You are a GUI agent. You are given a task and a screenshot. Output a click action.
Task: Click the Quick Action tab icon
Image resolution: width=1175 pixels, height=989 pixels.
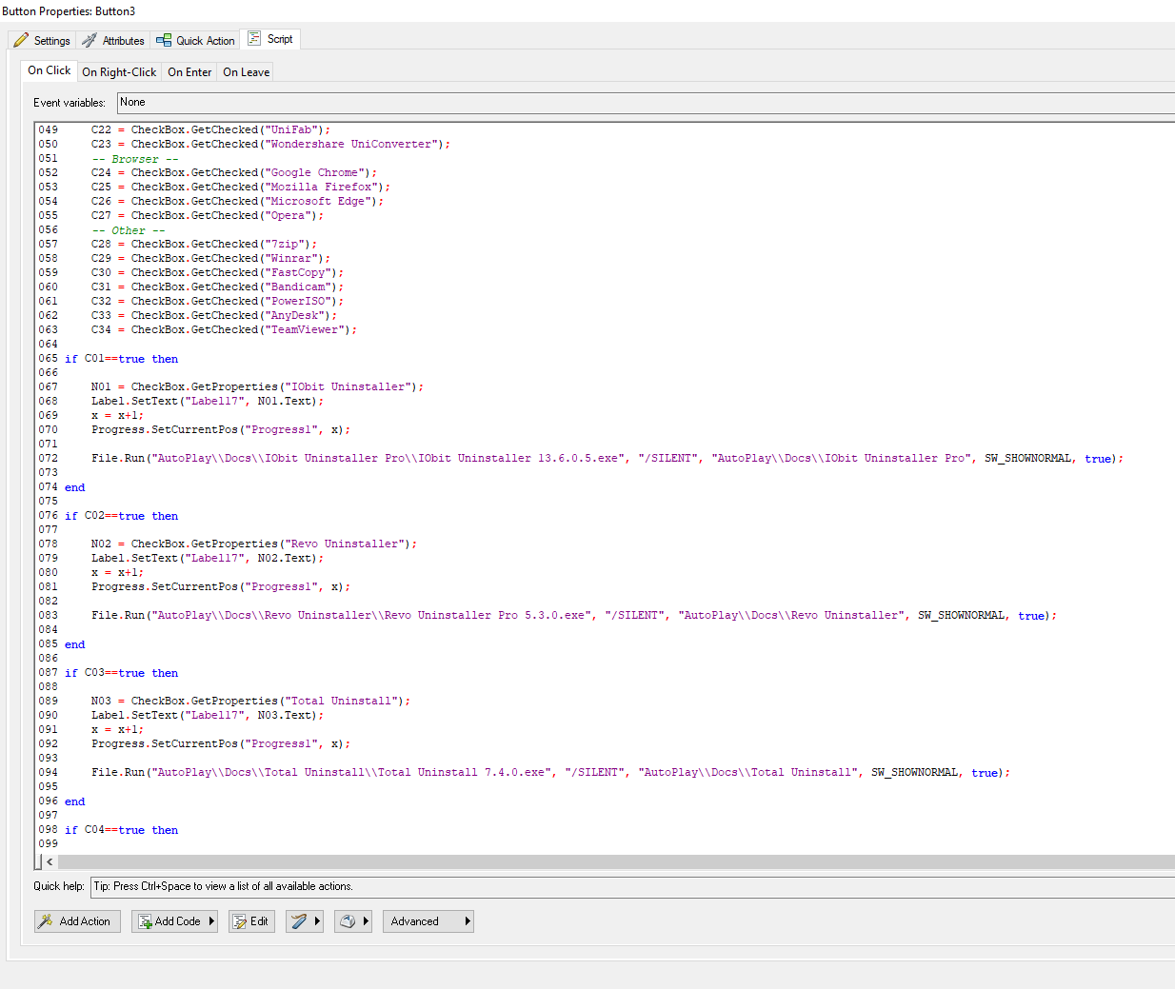pyautogui.click(x=164, y=40)
